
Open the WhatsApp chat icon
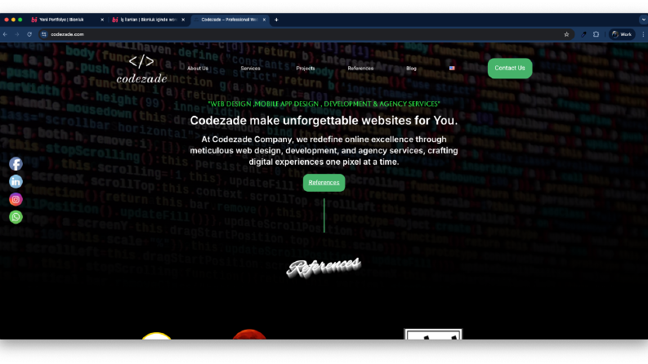pyautogui.click(x=16, y=217)
